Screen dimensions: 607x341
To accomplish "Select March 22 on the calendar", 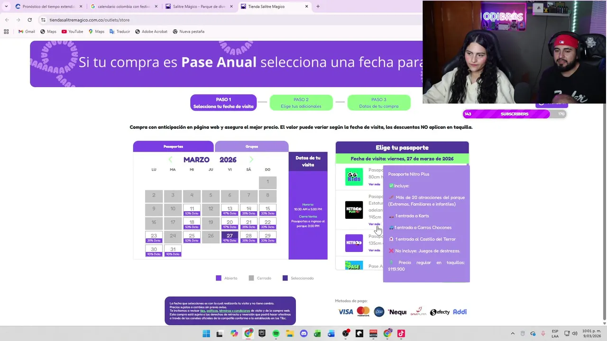I will (267, 224).
